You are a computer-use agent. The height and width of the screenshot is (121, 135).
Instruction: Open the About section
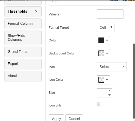click(x=23, y=76)
